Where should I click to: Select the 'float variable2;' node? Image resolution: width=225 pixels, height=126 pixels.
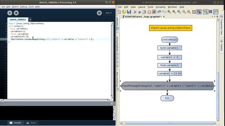(169, 65)
